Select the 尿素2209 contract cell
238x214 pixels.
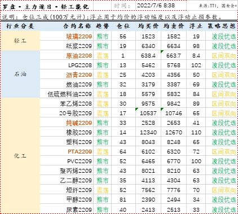click(67, 209)
